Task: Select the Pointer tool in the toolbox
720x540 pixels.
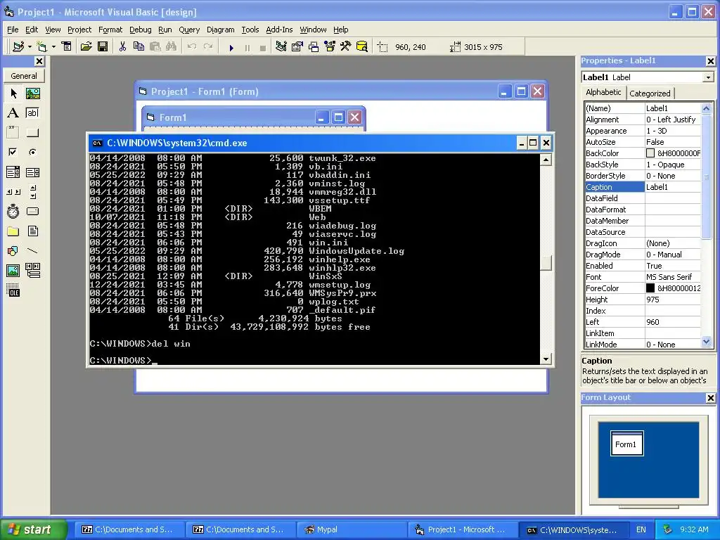Action: coord(13,94)
